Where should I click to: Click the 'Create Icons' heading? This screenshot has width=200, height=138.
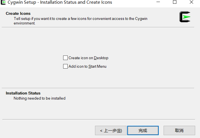point(18,13)
